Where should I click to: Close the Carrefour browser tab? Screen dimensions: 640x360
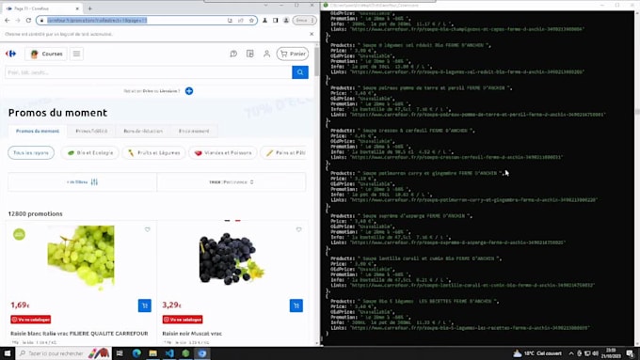pos(77,8)
